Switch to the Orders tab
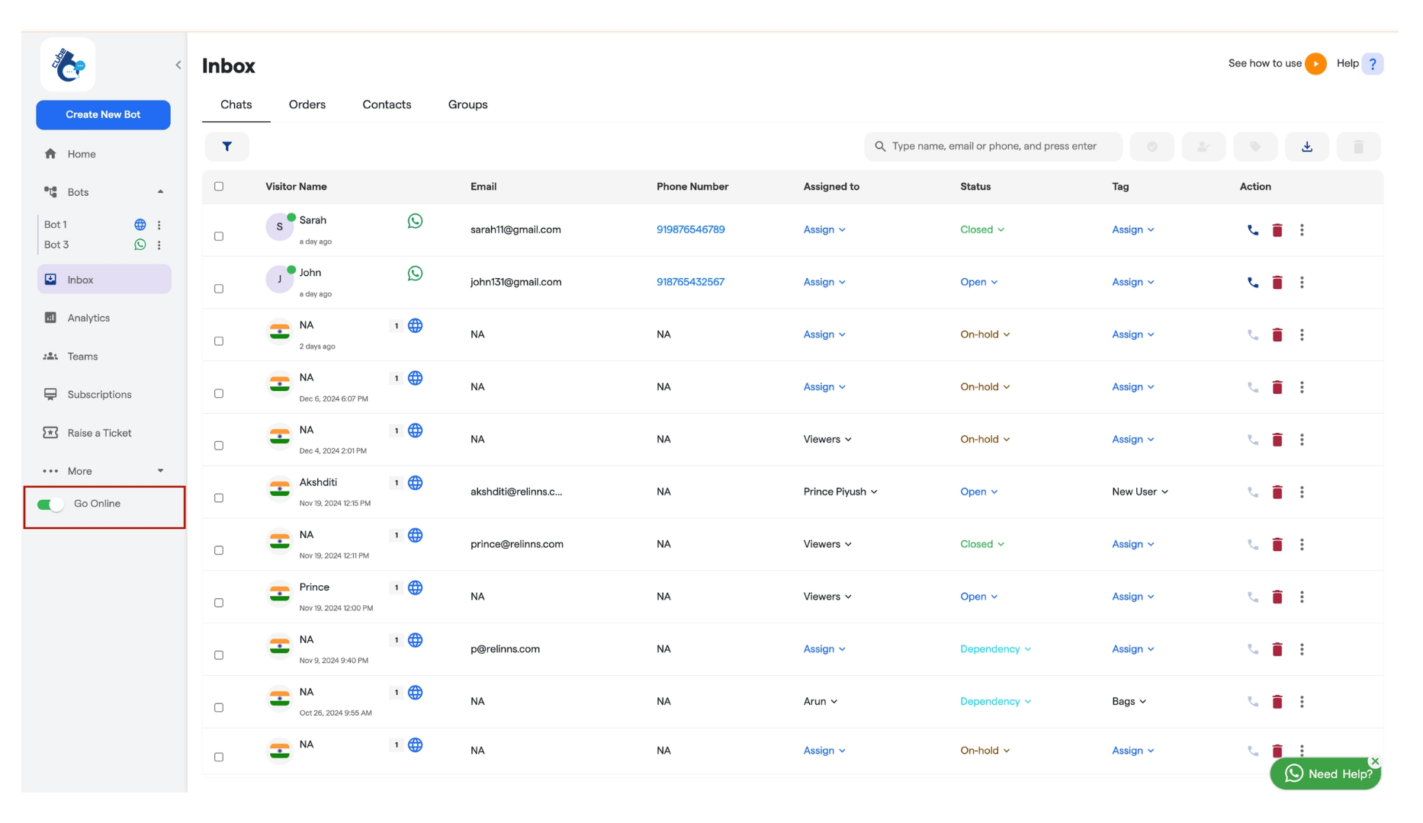This screenshot has height=823, width=1423. [x=307, y=104]
